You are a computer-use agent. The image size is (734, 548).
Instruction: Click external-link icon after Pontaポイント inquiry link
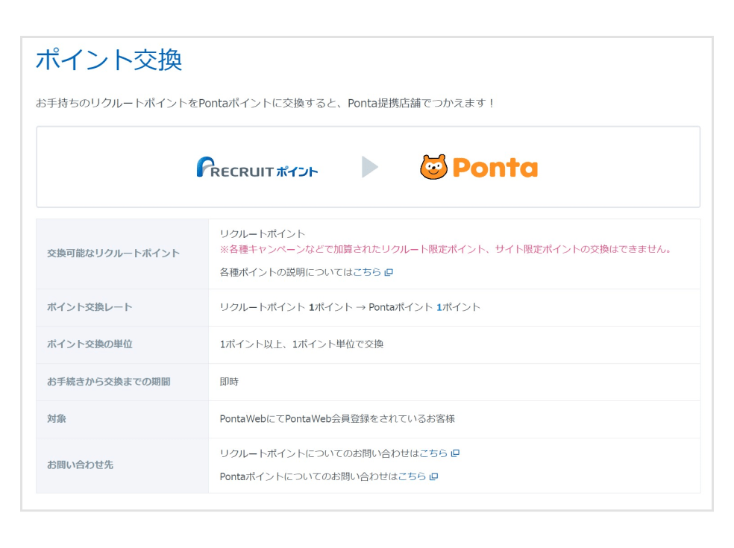[433, 476]
